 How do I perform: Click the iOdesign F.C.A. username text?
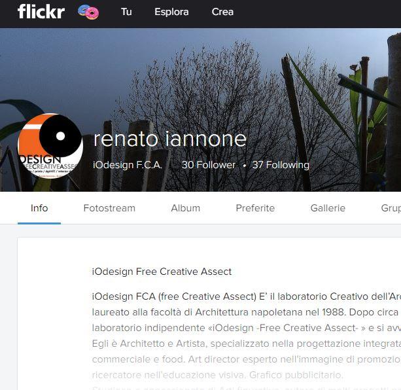128,165
